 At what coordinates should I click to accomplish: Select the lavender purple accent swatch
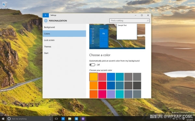pyautogui.click(x=111, y=94)
